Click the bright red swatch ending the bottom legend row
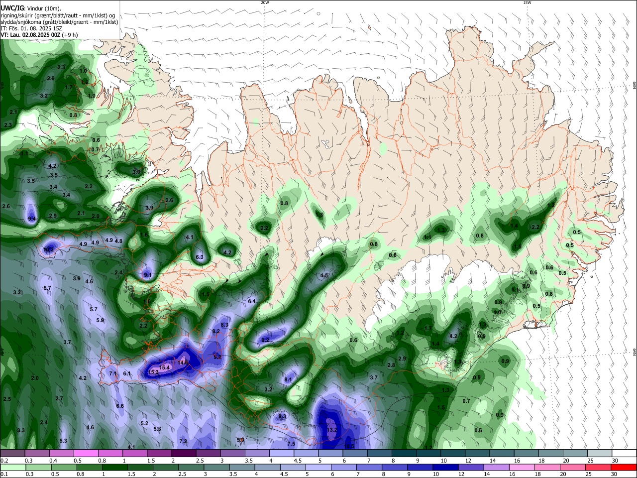 [624, 467]
